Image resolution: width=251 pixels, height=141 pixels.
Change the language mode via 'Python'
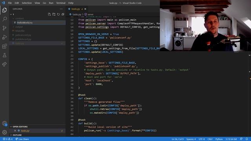click(219, 139)
